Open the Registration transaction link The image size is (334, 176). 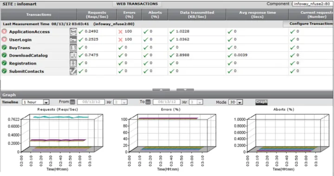(x=23, y=63)
